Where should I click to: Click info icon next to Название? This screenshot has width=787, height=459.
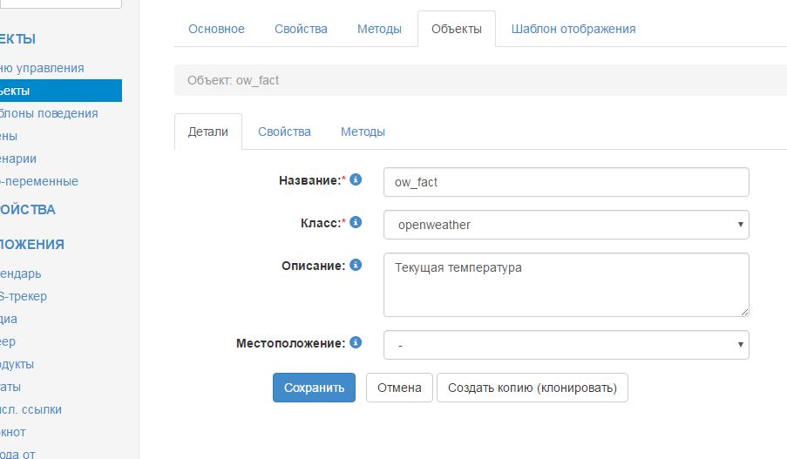click(x=356, y=180)
